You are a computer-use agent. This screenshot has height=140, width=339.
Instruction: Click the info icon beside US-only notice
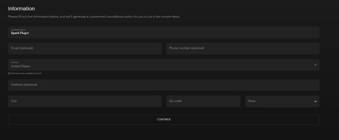click(x=9, y=73)
